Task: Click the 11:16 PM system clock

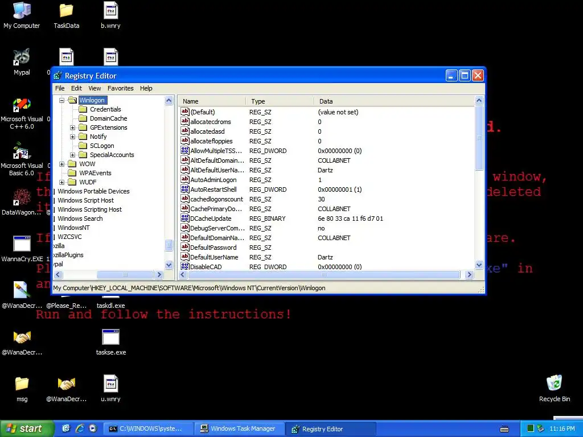Action: coord(562,428)
